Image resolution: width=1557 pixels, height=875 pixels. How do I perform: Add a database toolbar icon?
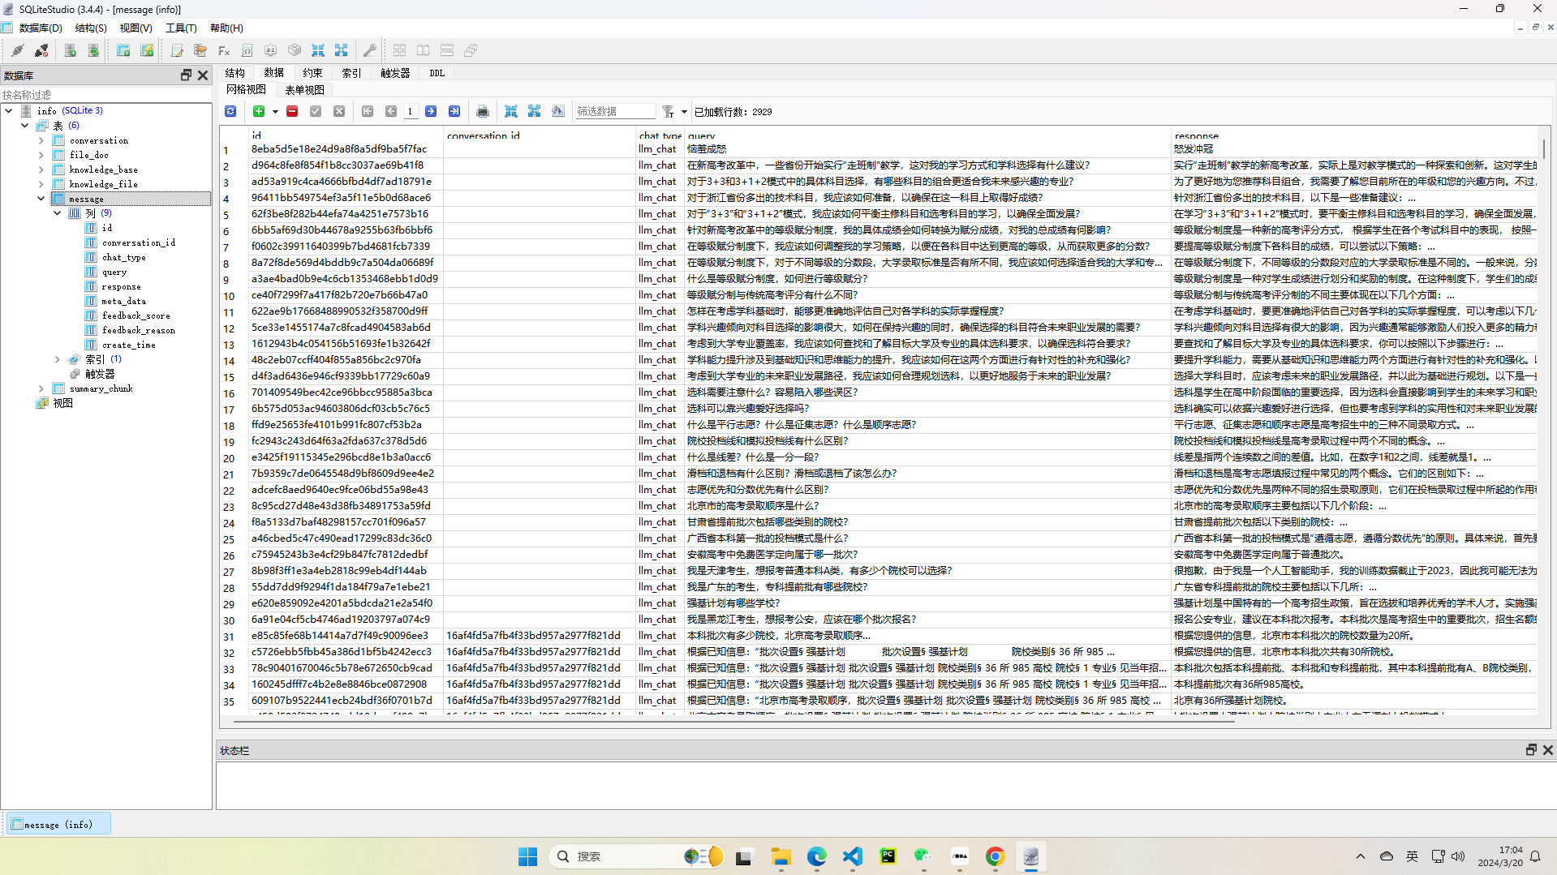click(x=71, y=50)
